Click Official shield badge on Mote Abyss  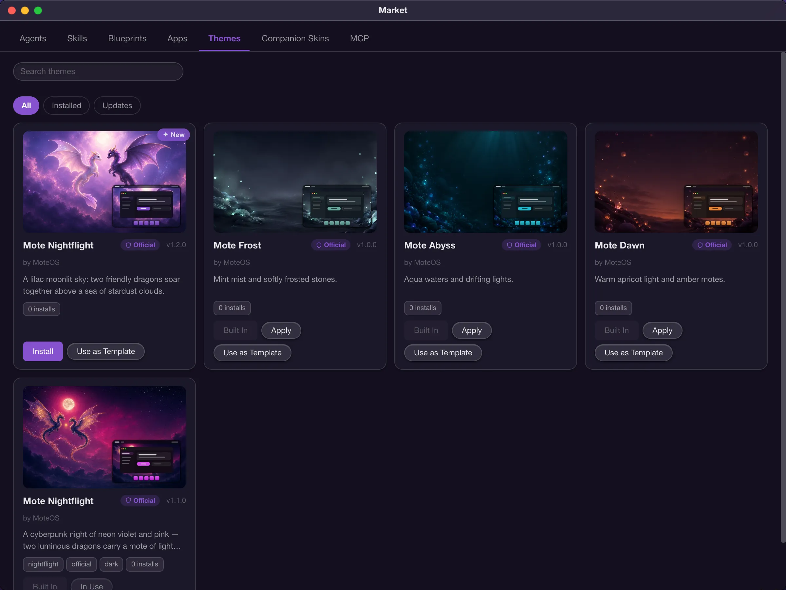(x=521, y=245)
